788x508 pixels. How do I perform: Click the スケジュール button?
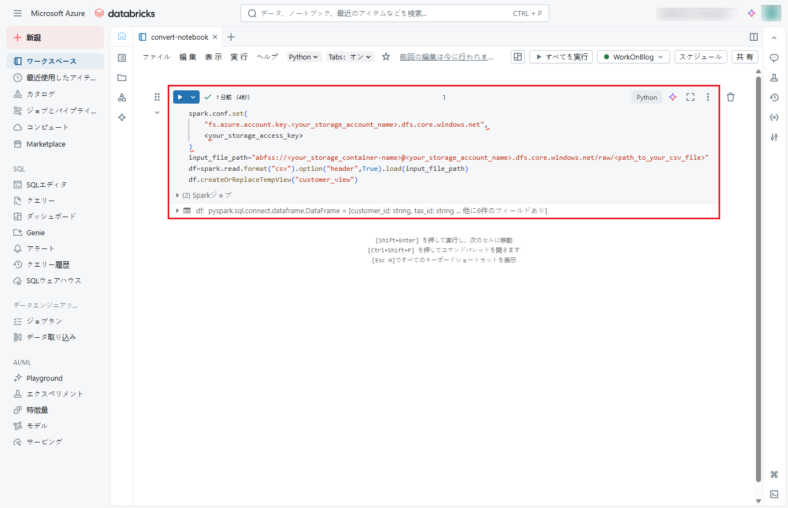click(700, 57)
